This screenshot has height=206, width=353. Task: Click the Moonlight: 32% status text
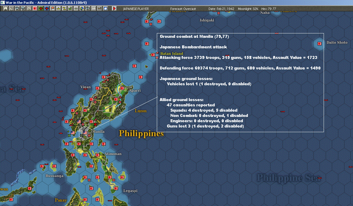click(x=248, y=9)
